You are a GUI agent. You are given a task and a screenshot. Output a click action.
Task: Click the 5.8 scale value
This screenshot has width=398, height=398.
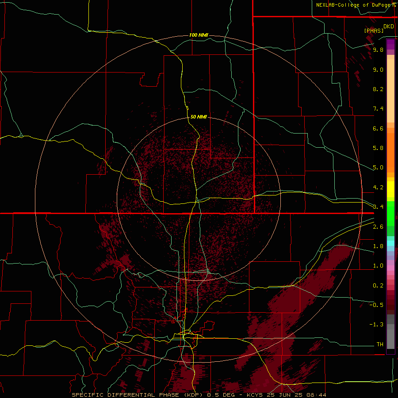378,148
